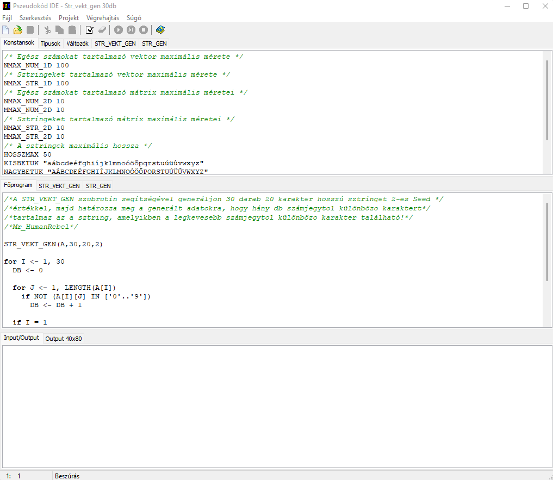Click the Paste toolbar icon
Image resolution: width=553 pixels, height=480 pixels.
72,30
